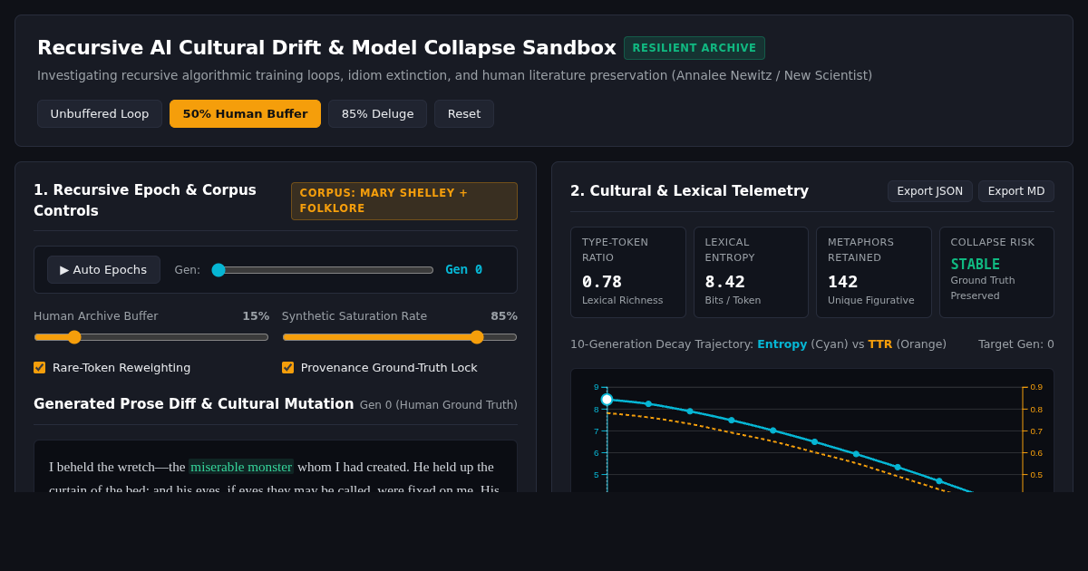Image resolution: width=1088 pixels, height=571 pixels.
Task: Toggle the Rare-Token Reweighting checkbox
Action: click(39, 368)
